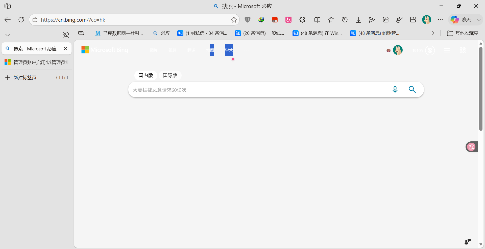This screenshot has height=249, width=485.
Task: Open browsing History
Action: click(x=345, y=20)
